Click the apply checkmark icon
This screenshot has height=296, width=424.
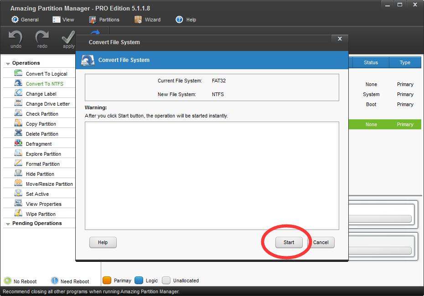click(68, 36)
